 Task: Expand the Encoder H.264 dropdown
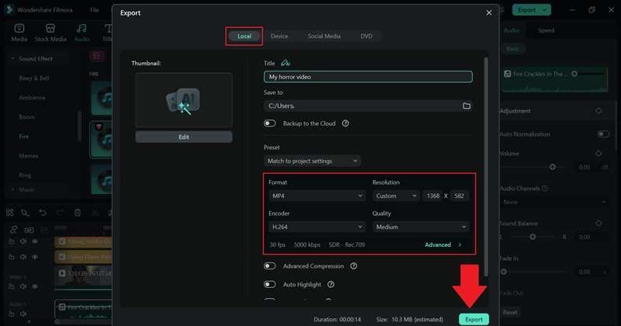[317, 227]
